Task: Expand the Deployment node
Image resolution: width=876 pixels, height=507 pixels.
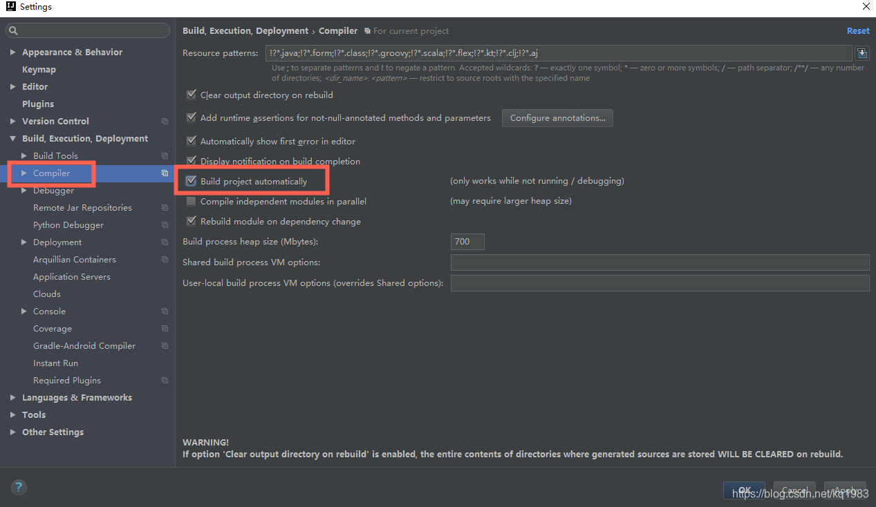Action: click(24, 242)
